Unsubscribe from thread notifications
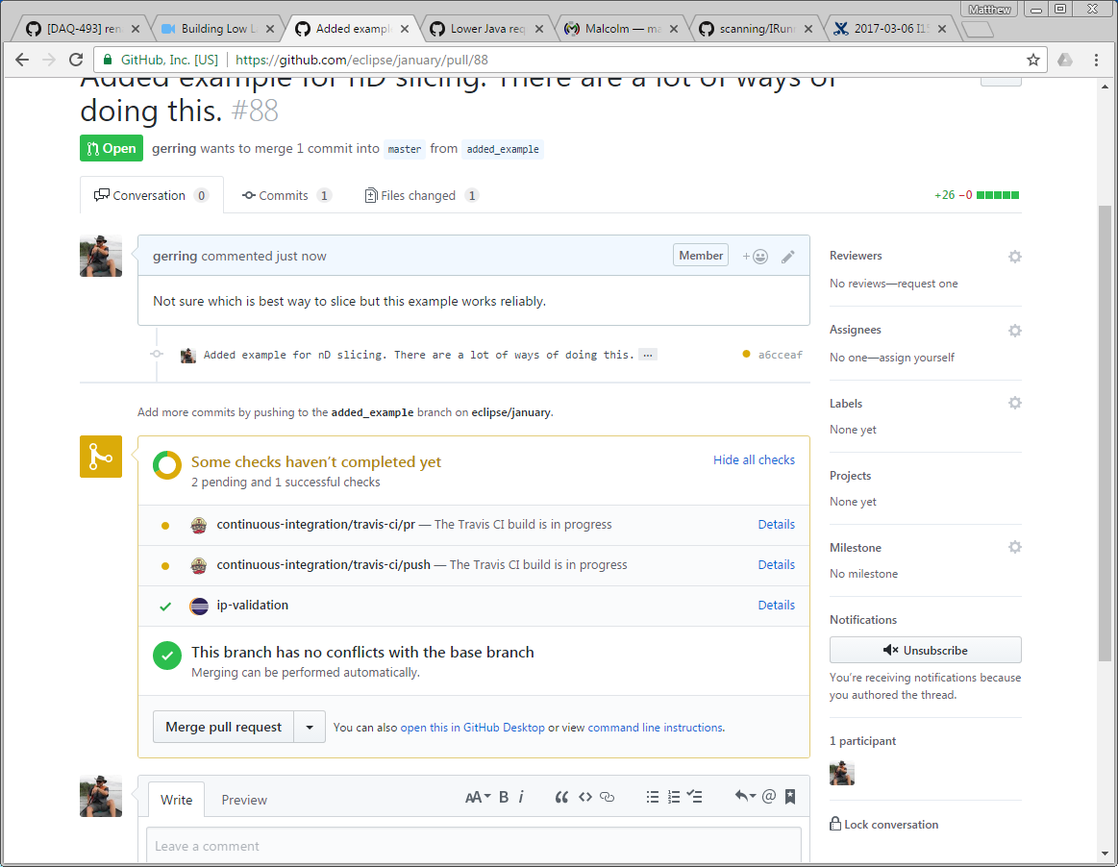 tap(925, 651)
